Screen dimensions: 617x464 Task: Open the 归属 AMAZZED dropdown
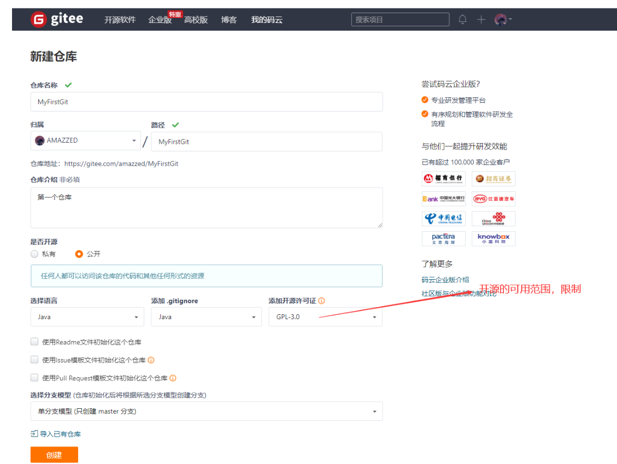point(86,140)
